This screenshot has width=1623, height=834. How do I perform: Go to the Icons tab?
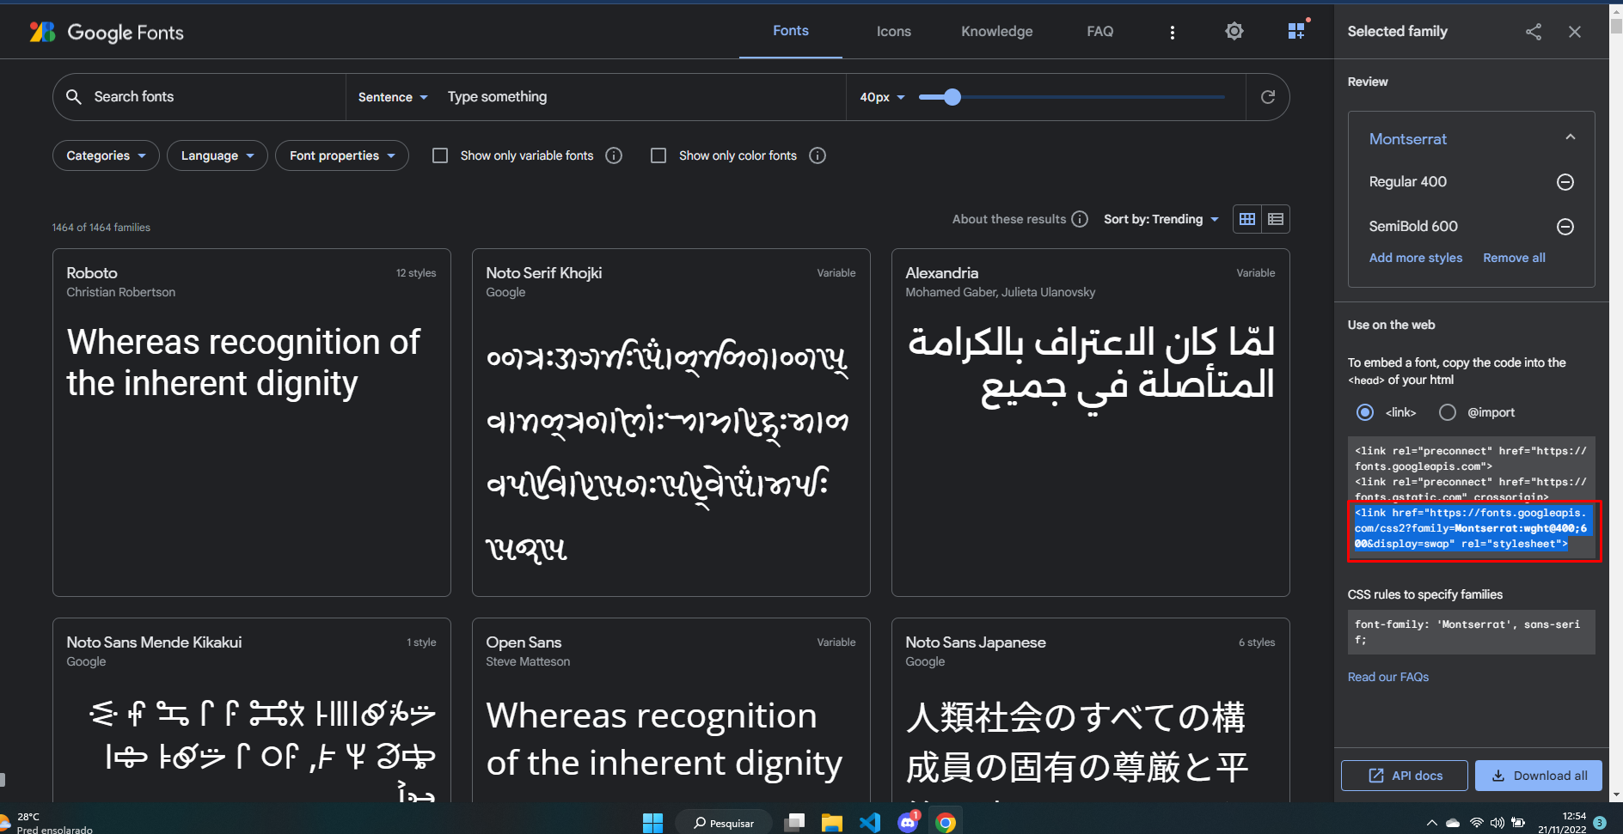894,32
